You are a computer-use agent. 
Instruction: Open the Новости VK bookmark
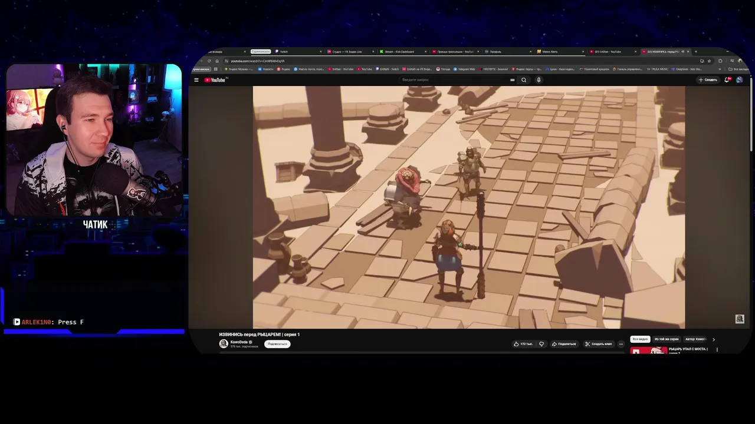265,69
